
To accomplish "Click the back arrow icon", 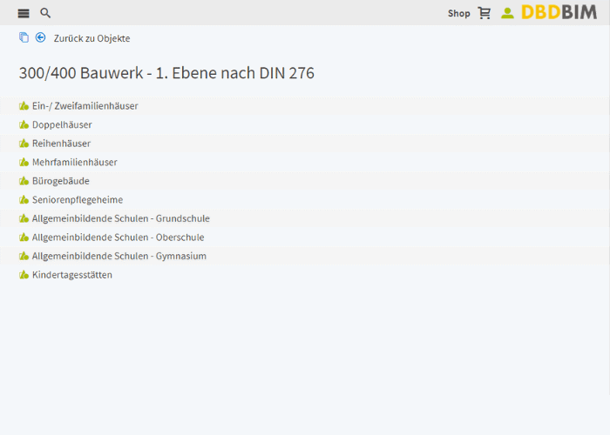I will click(x=40, y=37).
